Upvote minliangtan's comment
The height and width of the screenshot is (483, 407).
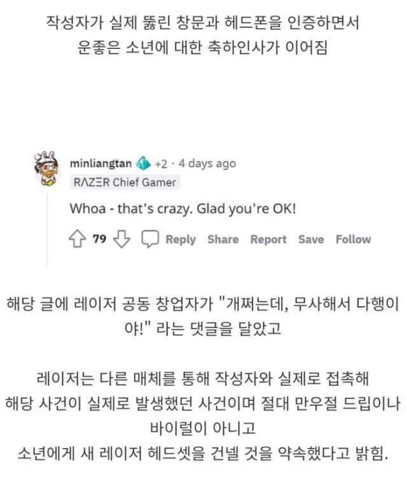pos(77,239)
